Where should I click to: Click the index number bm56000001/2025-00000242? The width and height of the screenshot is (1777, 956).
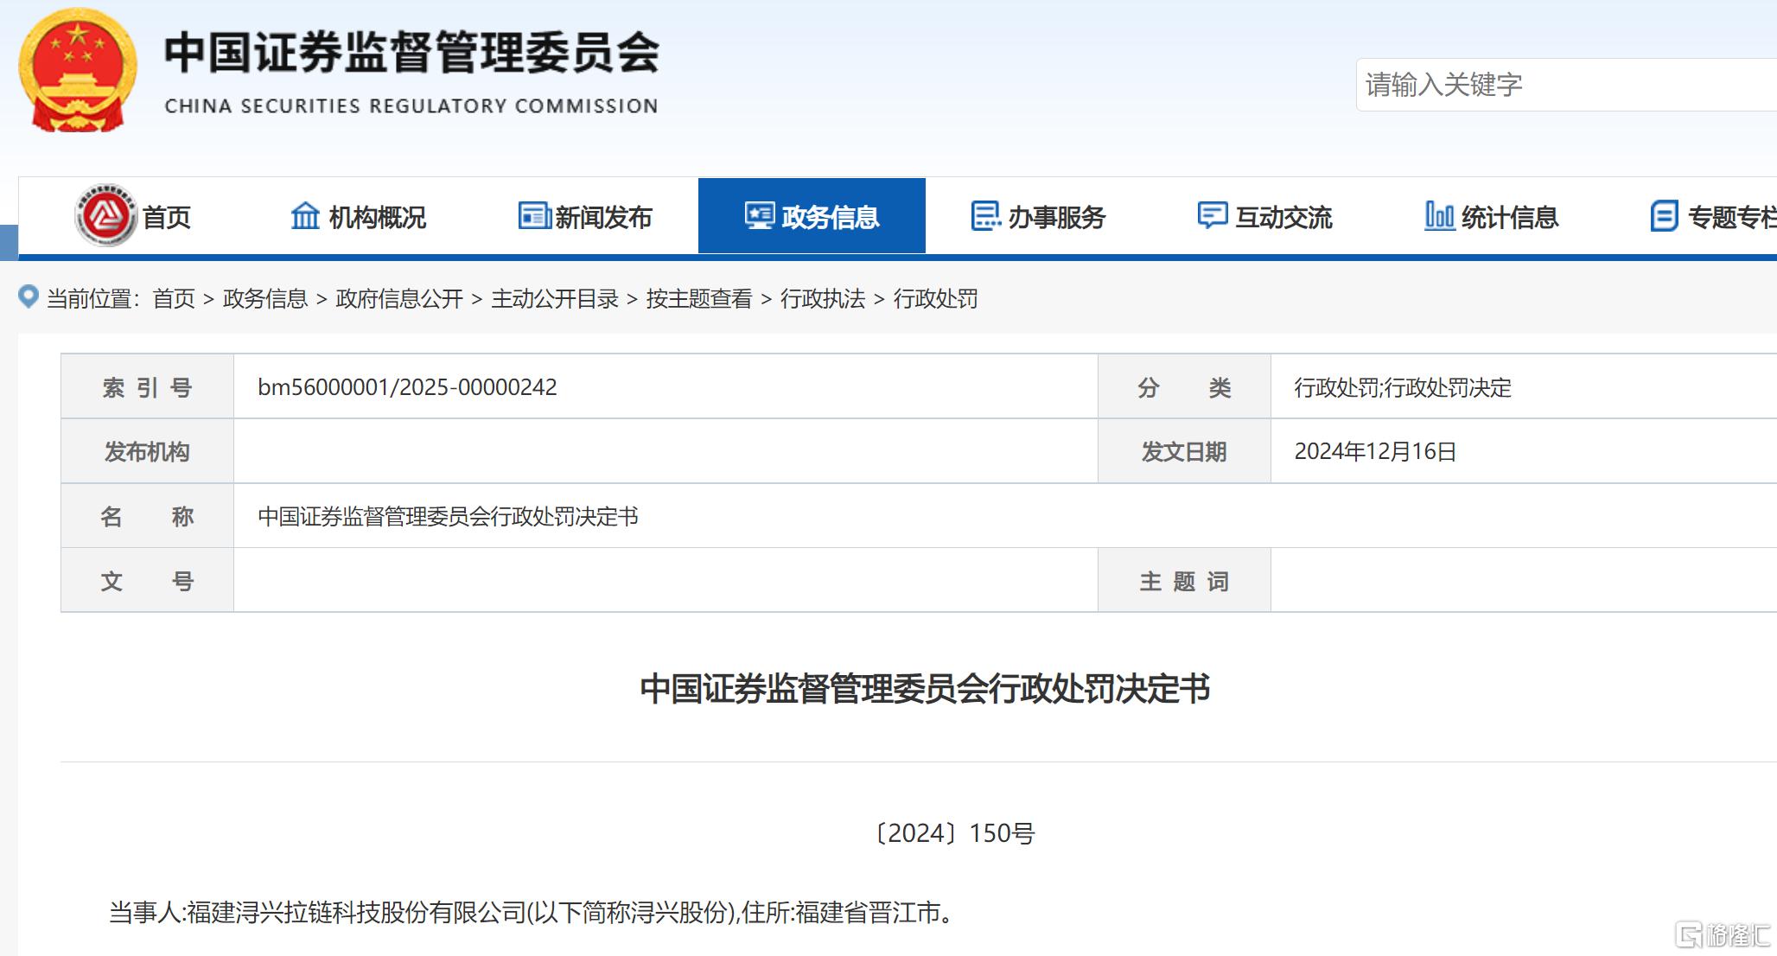tap(407, 387)
